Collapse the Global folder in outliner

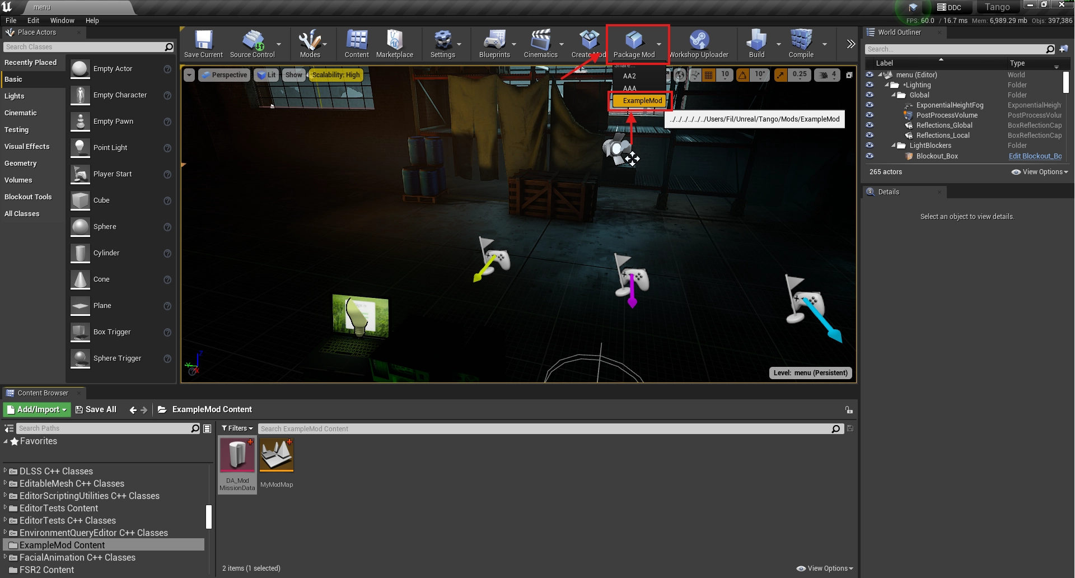coord(894,95)
